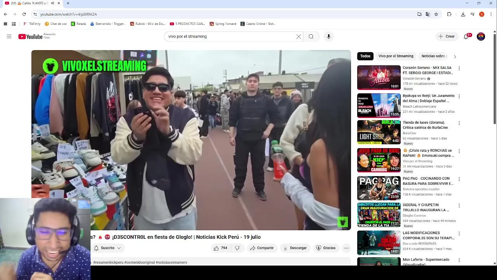Open options menu for PAG PAG video

(459, 179)
